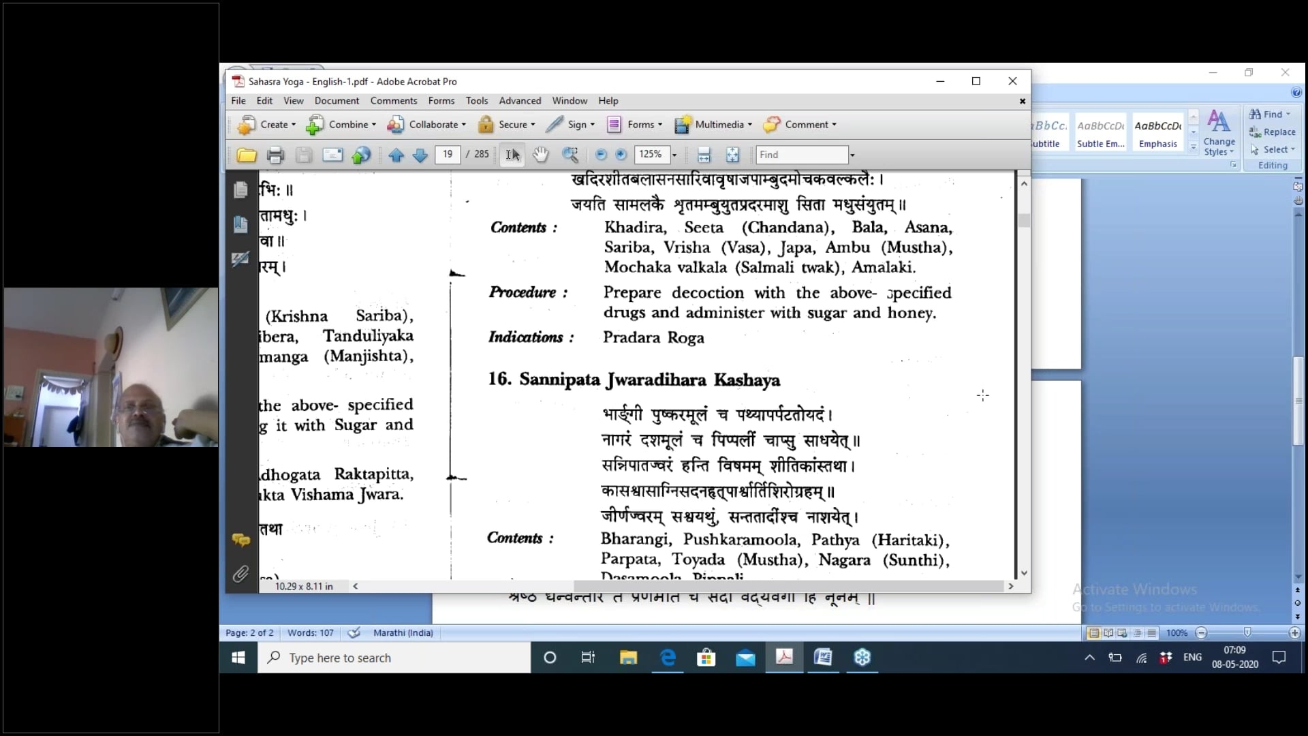Open the Advanced menu
The image size is (1308, 736).
[520, 101]
